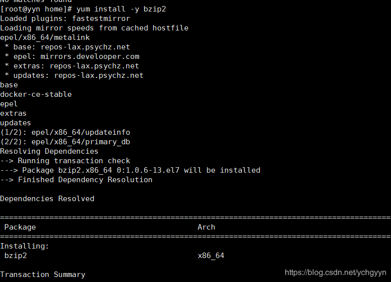Viewport: 391px width, 282px height.
Task: Click the Resolving Dependencies text
Action: click(x=49, y=152)
